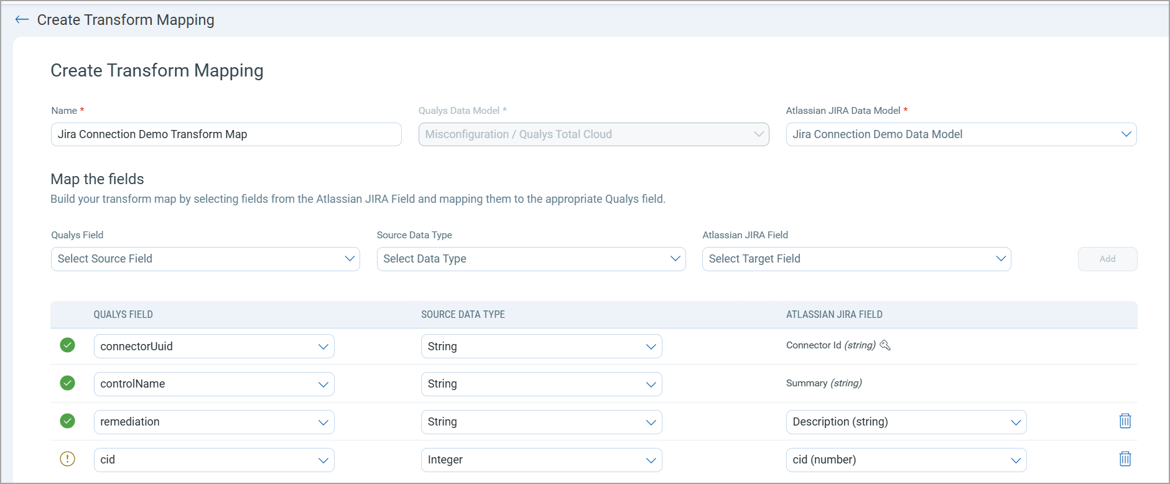Screen dimensions: 1170x484
Task: Click the Add button
Action: coord(1107,259)
